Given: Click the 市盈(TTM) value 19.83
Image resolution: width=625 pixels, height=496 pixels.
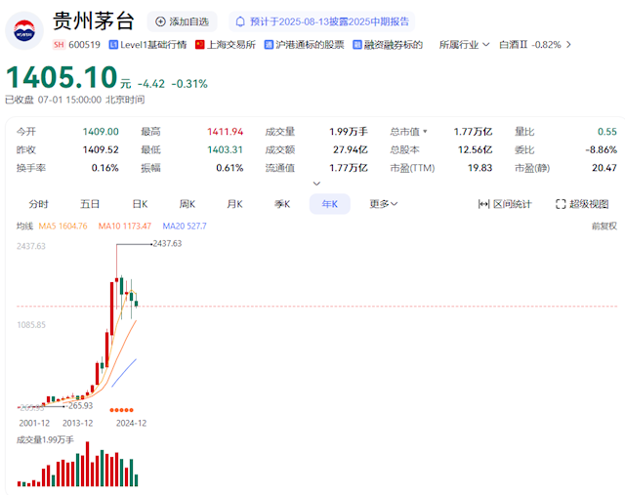Looking at the screenshot, I should (x=479, y=168).
